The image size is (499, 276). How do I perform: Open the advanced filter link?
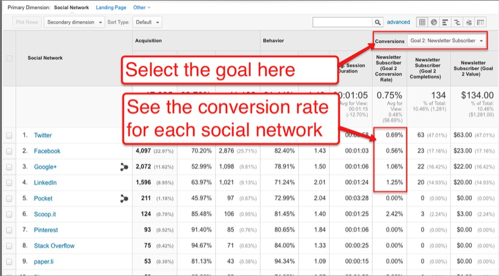point(399,22)
